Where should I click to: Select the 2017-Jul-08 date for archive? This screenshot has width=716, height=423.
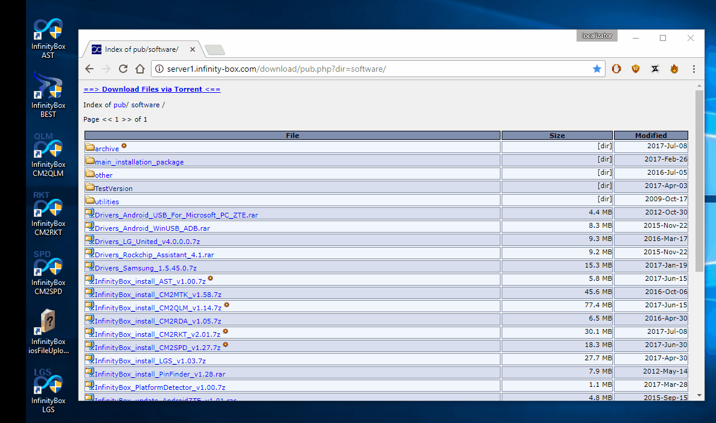(651, 146)
